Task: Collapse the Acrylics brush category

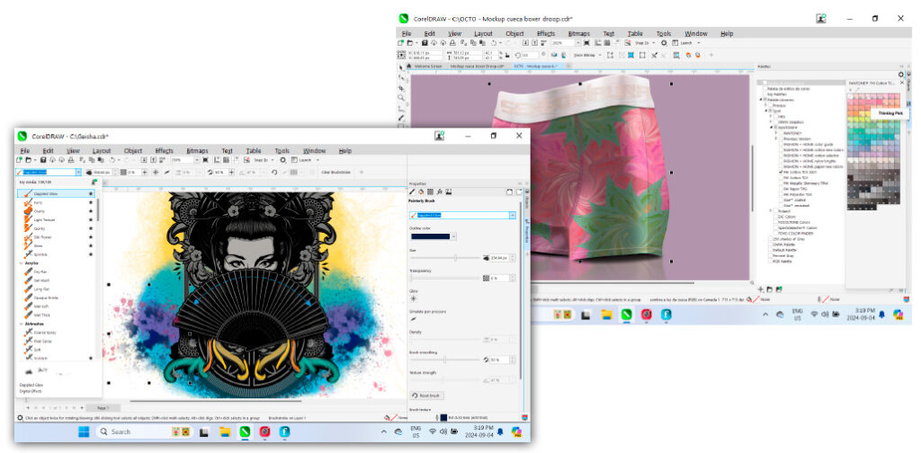Action: tap(22, 263)
